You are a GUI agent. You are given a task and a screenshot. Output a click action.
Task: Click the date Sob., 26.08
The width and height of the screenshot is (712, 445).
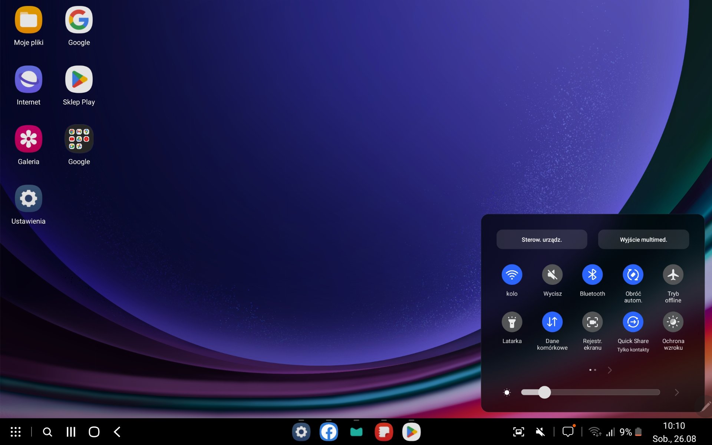tap(674, 439)
